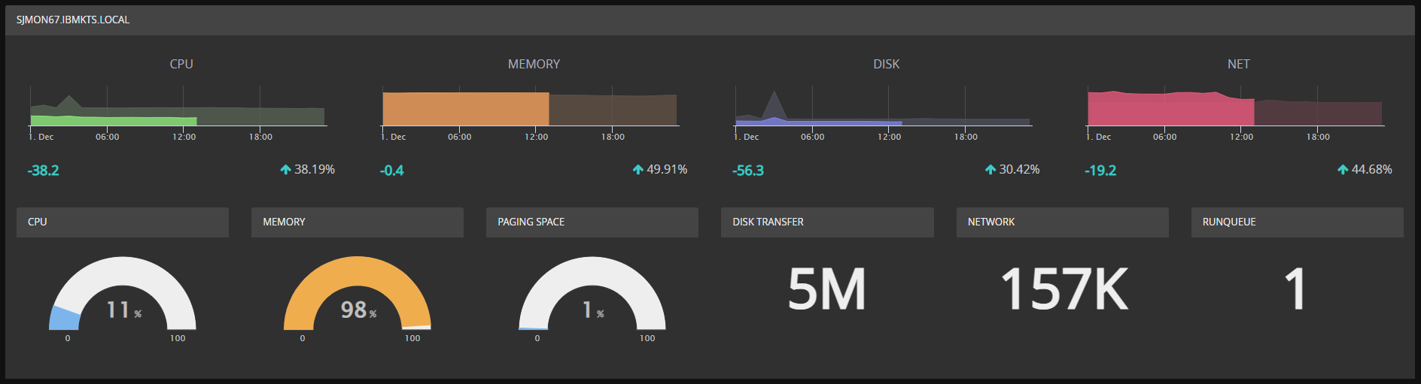Click the 100 label on paging space gauge
Screen dimensions: 1421x384
click(647, 338)
